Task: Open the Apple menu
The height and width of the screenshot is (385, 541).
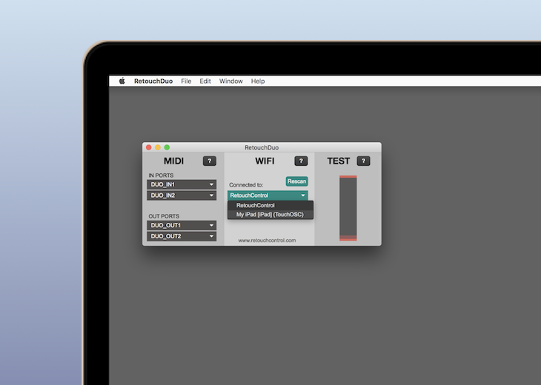Action: (122, 81)
